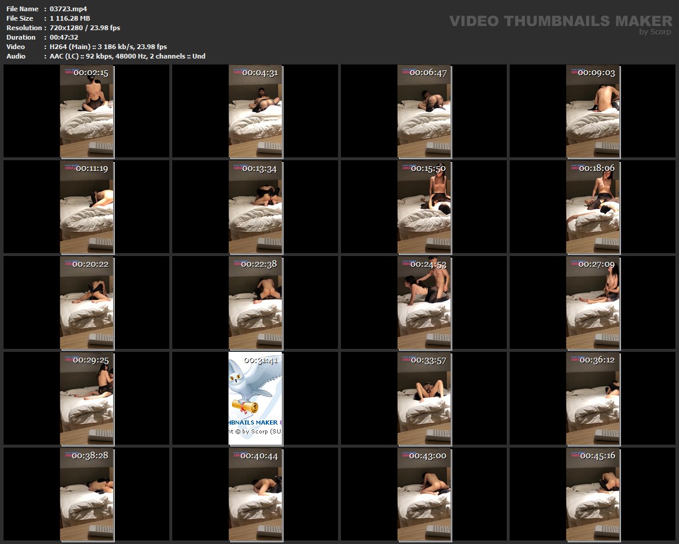Click the owl logo frame at 00:31:41
The height and width of the screenshot is (544, 679).
point(255,399)
